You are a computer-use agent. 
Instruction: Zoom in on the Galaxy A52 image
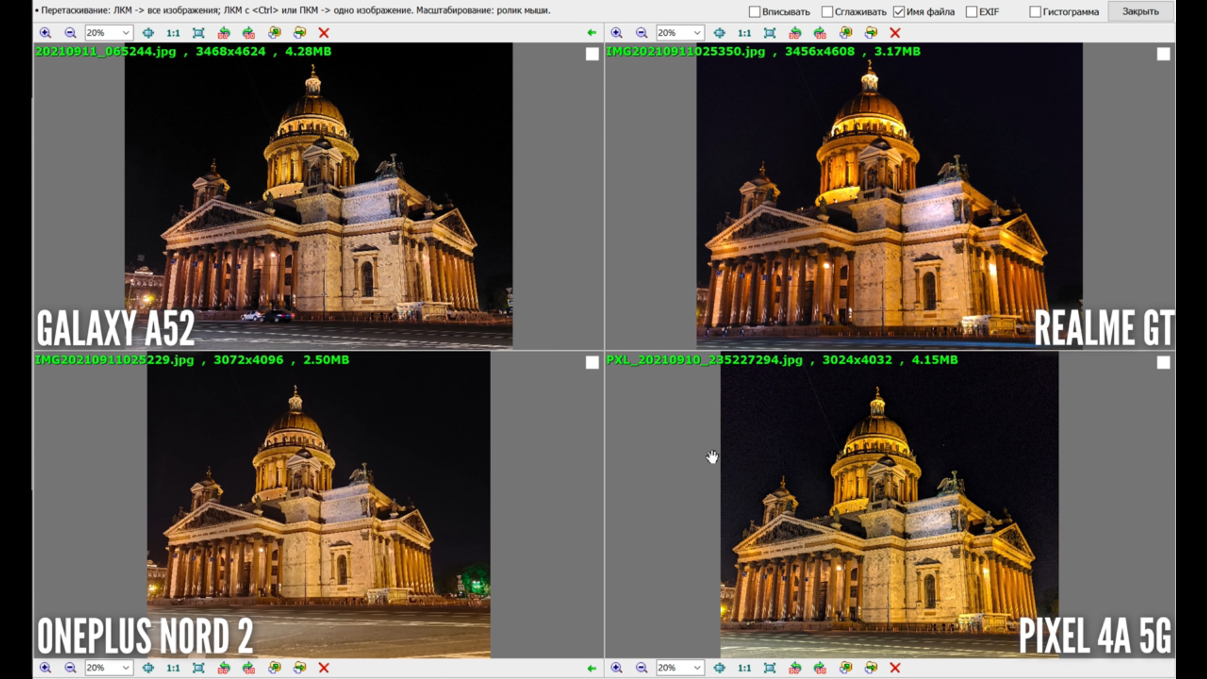coord(45,33)
